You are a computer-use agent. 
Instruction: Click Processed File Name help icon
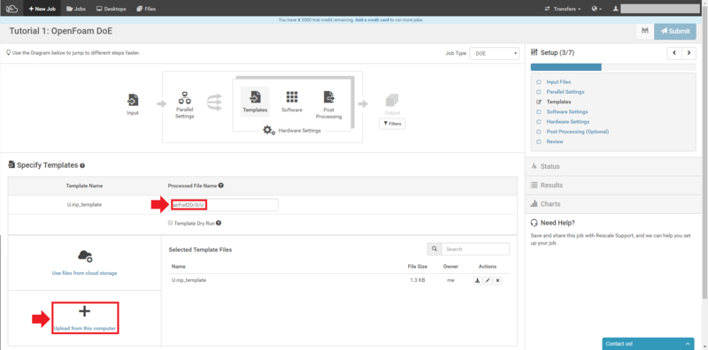coord(221,186)
